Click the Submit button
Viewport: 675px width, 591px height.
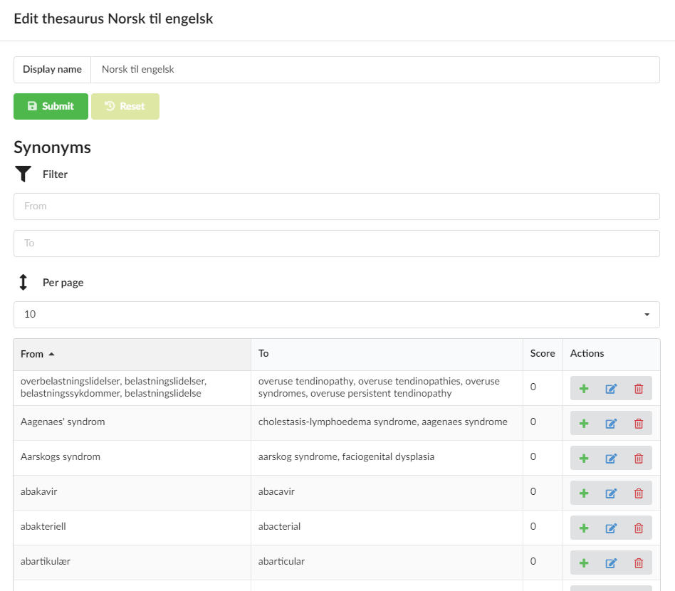coord(51,106)
